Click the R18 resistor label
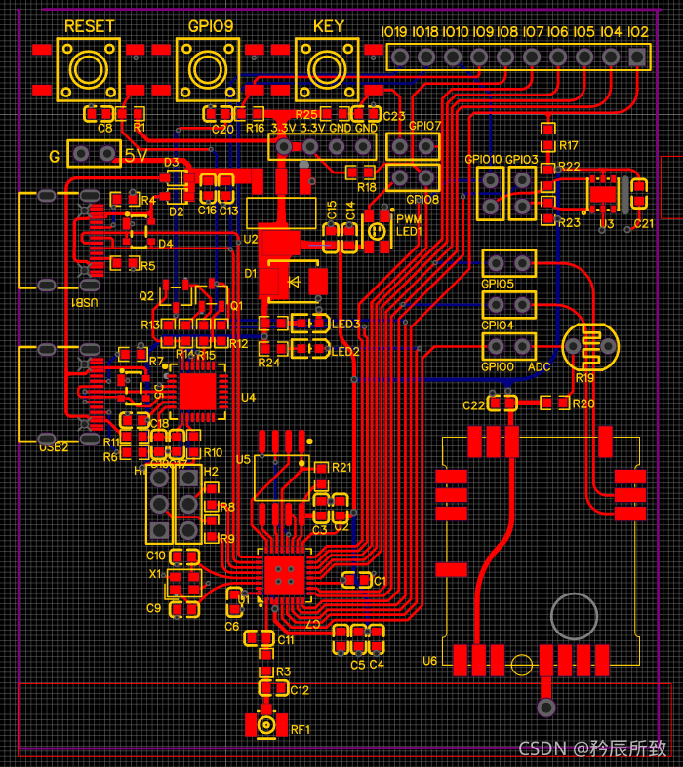The image size is (683, 767). [x=366, y=187]
